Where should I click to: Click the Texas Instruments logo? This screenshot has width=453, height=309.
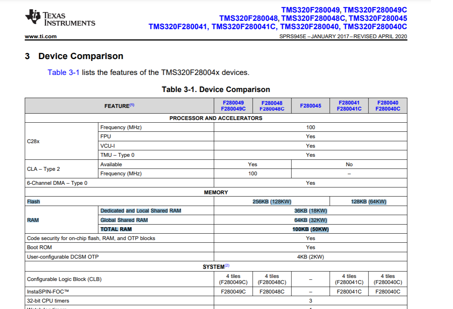coord(60,18)
